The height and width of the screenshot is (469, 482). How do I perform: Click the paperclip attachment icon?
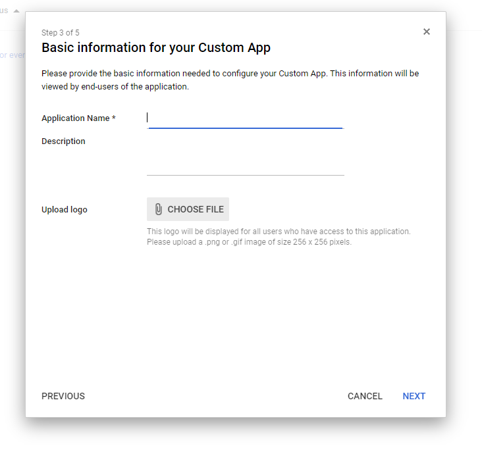(x=158, y=209)
